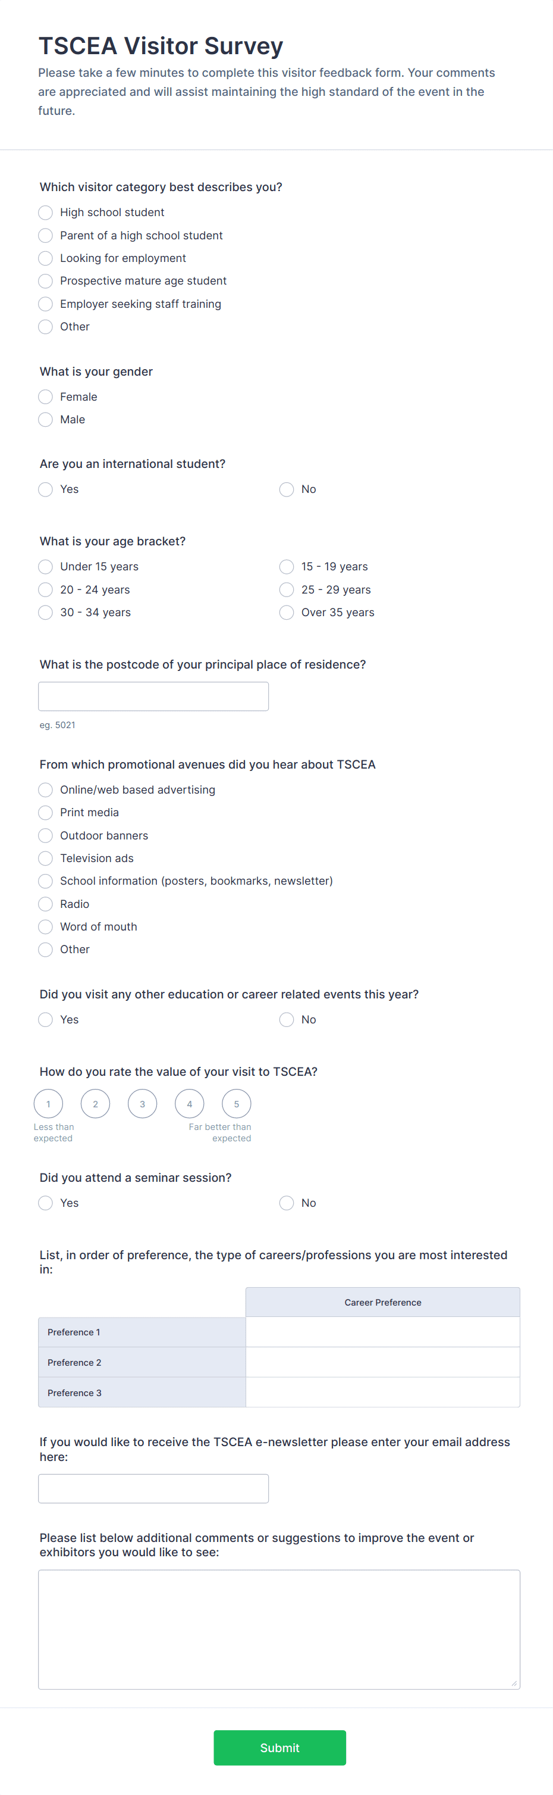
Task: Choose Parent of a high school student
Action: tap(45, 236)
